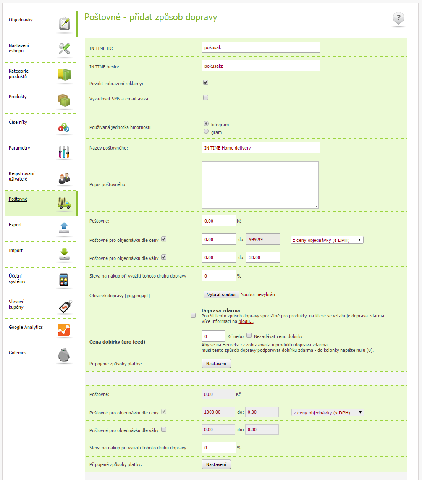Click first Poštovné Kč amount field
This screenshot has height=480, width=422.
click(219, 221)
